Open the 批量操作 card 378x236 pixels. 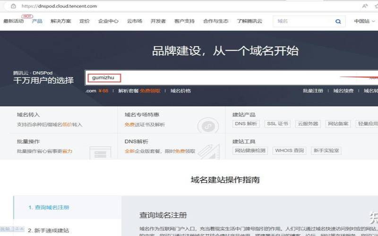59,146
